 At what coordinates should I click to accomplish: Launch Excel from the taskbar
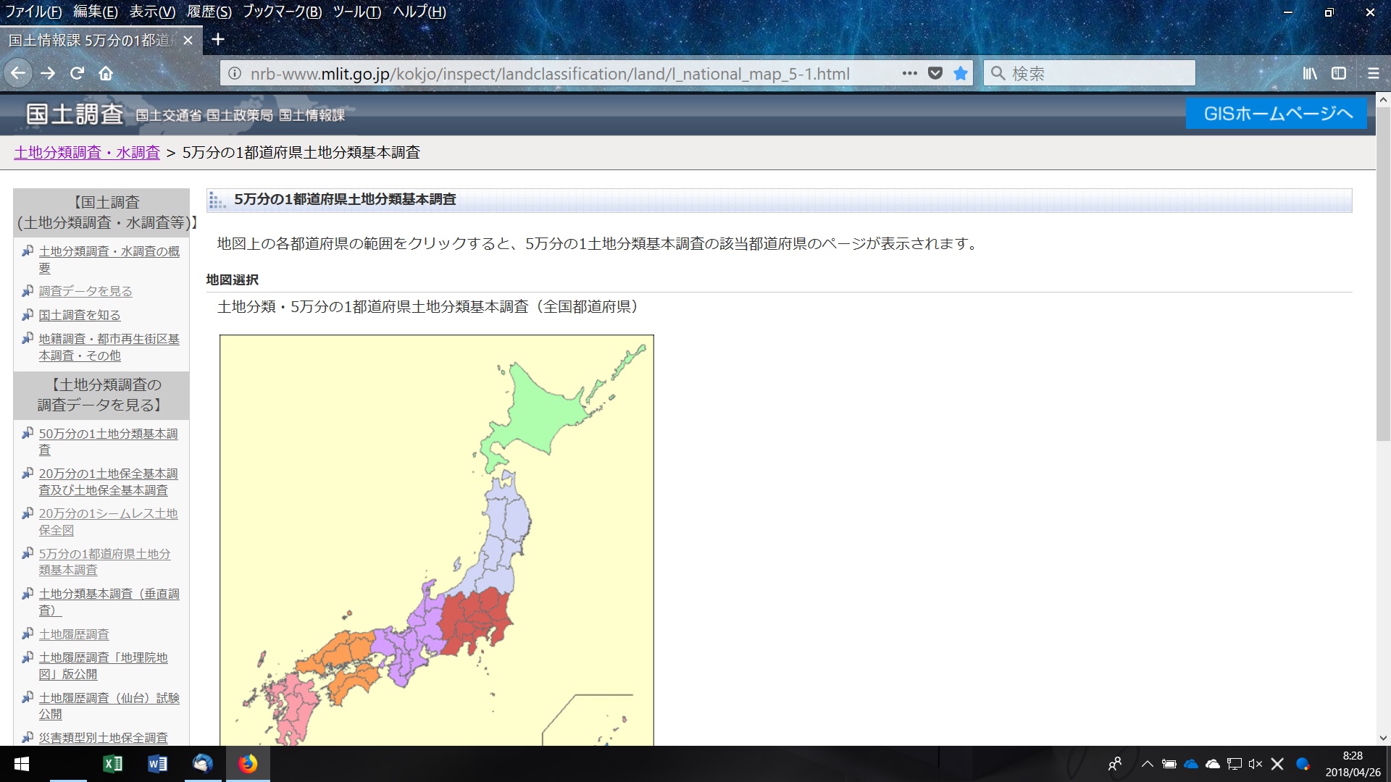112,764
